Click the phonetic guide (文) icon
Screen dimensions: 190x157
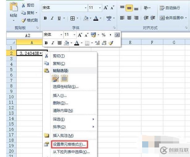(x=109, y=18)
